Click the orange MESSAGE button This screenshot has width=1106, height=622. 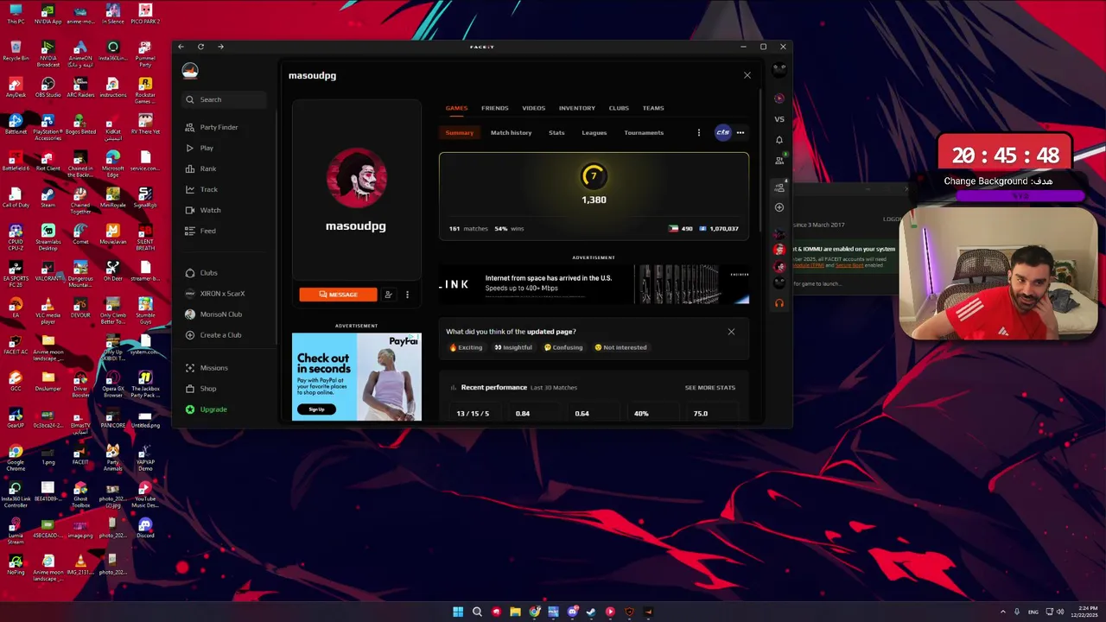339,295
